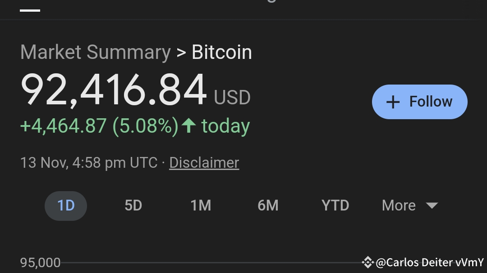The height and width of the screenshot is (273, 487).
Task: Click the green up arrow icon
Action: tap(188, 126)
